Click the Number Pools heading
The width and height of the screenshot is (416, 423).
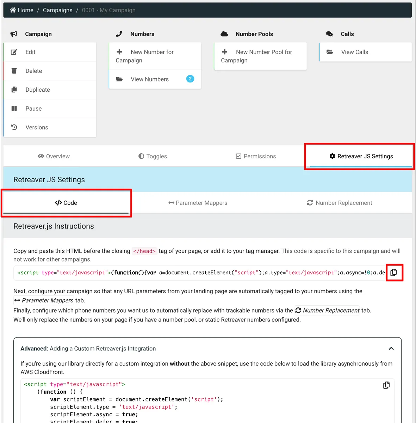[x=254, y=34]
